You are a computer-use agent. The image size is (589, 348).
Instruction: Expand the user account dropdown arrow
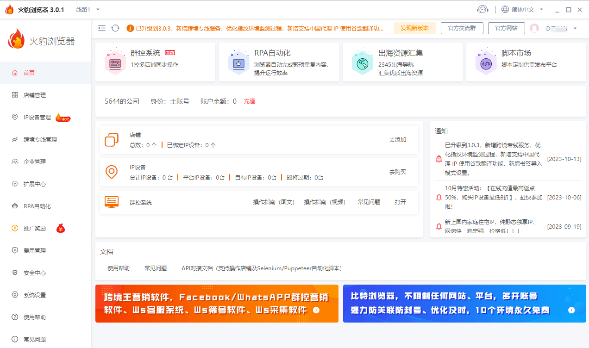(575, 28)
